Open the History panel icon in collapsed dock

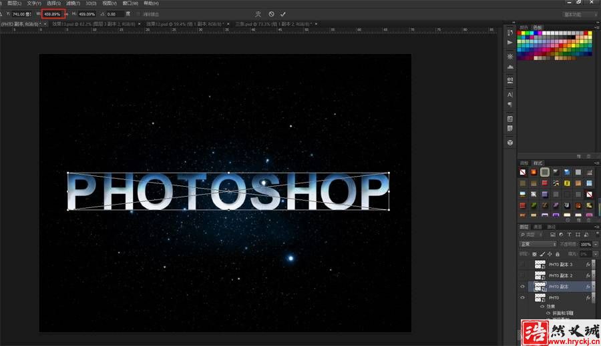[510, 33]
